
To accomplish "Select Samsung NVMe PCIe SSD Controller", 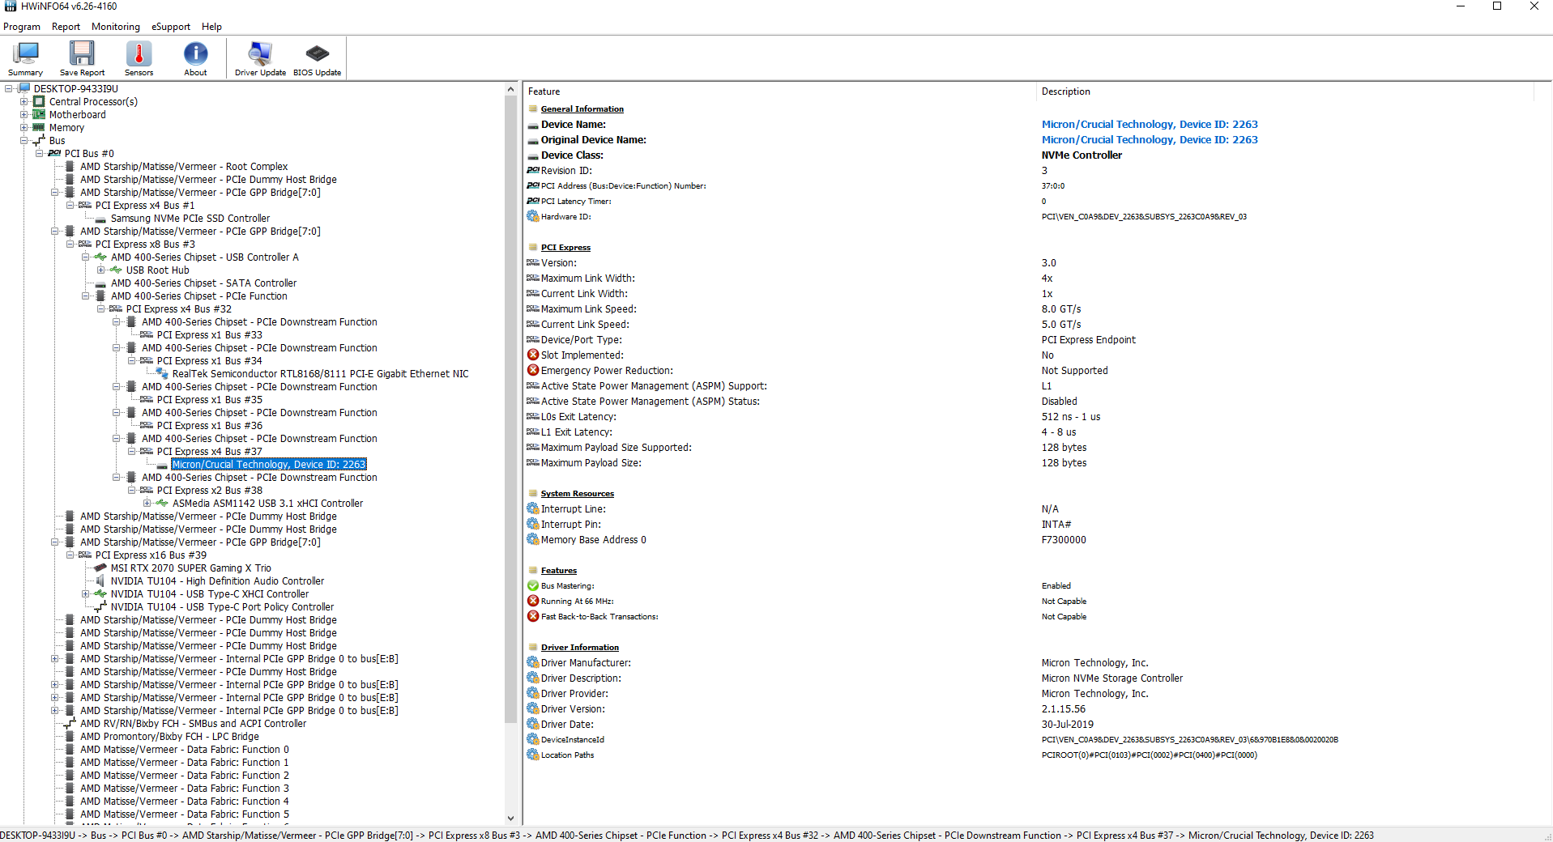I will tap(190, 218).
